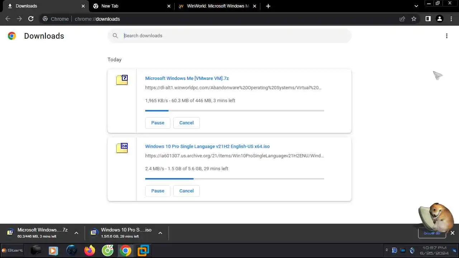Click the 2.4 MB/s download status text

pos(186,168)
